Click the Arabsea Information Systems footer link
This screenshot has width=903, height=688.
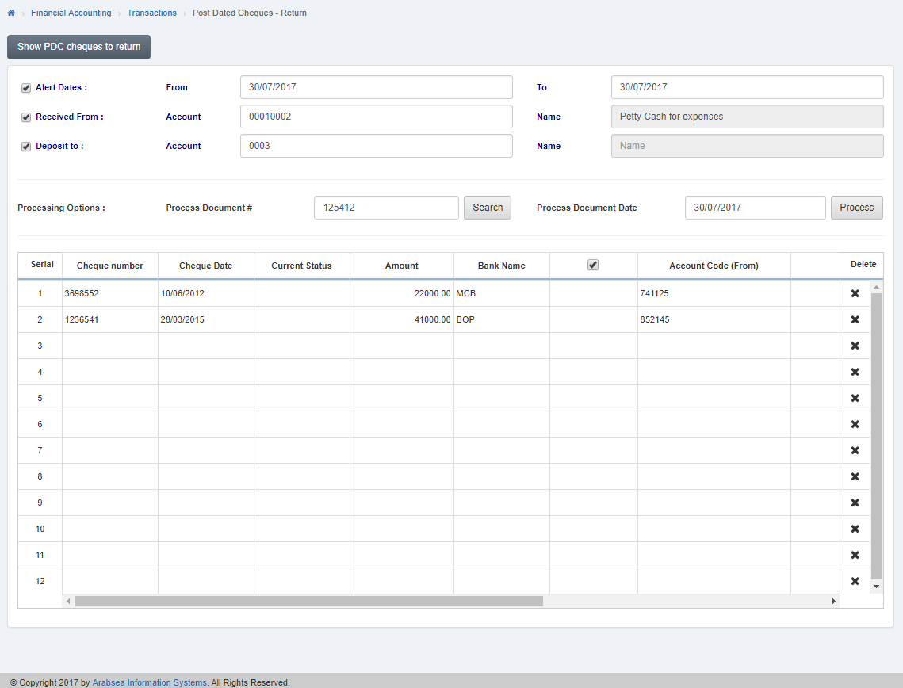tap(149, 682)
